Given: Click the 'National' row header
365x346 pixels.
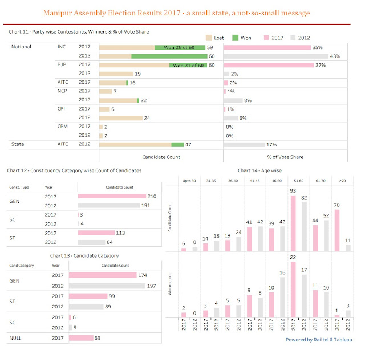Looking at the screenshot, I should point(21,47).
